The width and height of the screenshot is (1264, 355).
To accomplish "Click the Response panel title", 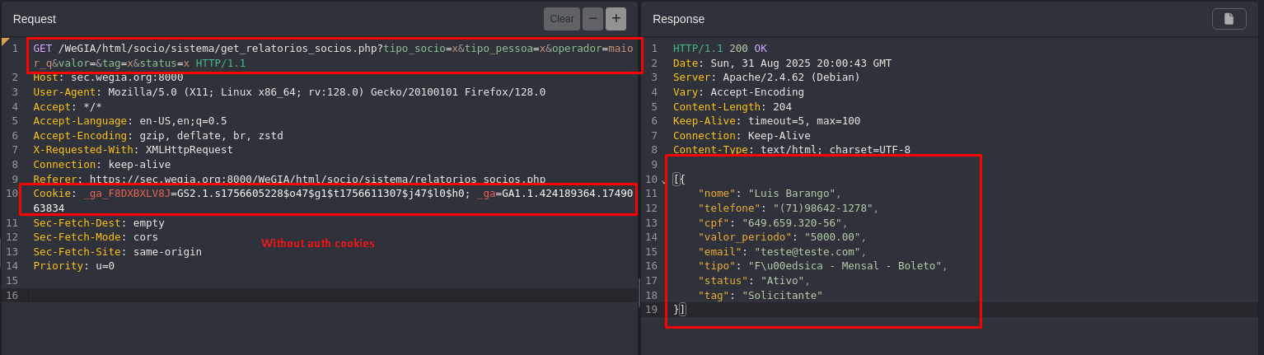I will (x=678, y=19).
